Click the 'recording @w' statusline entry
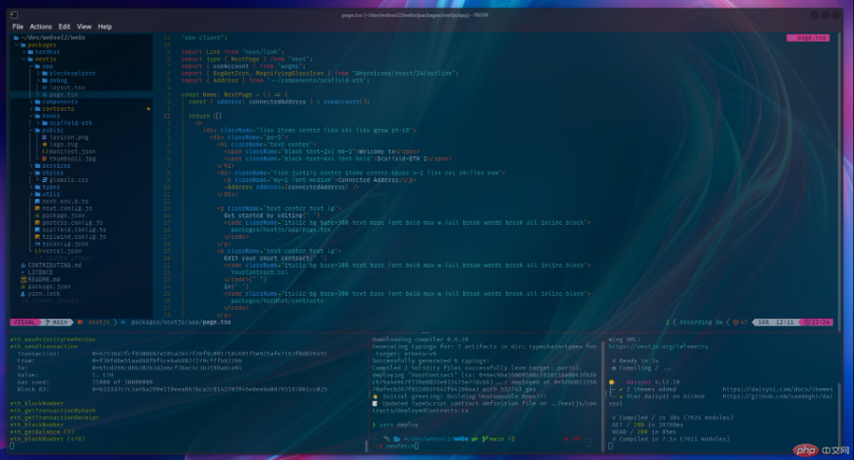Viewport: 854px width, 460px height. point(700,322)
